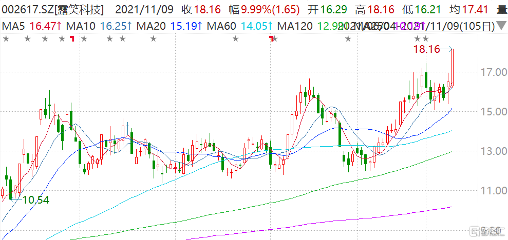Select the MA5 16.47 indicator label
Screen dimensions: 508x240
point(31,26)
